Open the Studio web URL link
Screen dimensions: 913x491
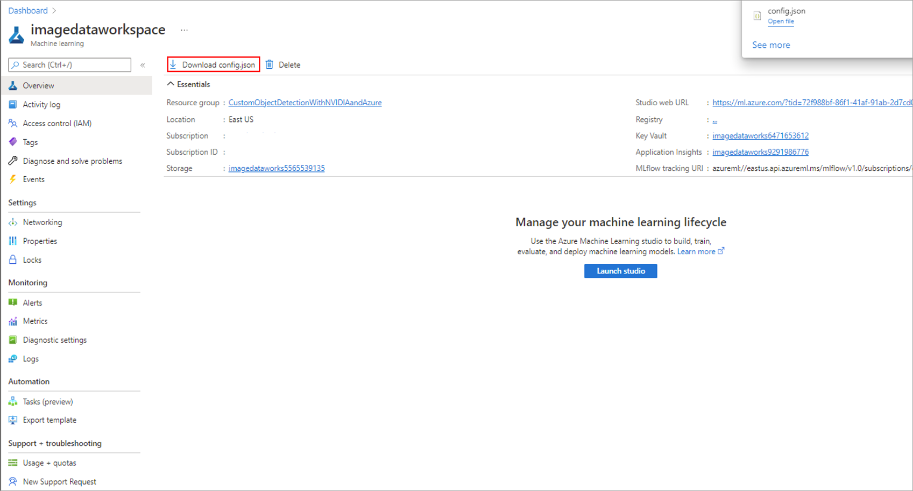point(812,102)
